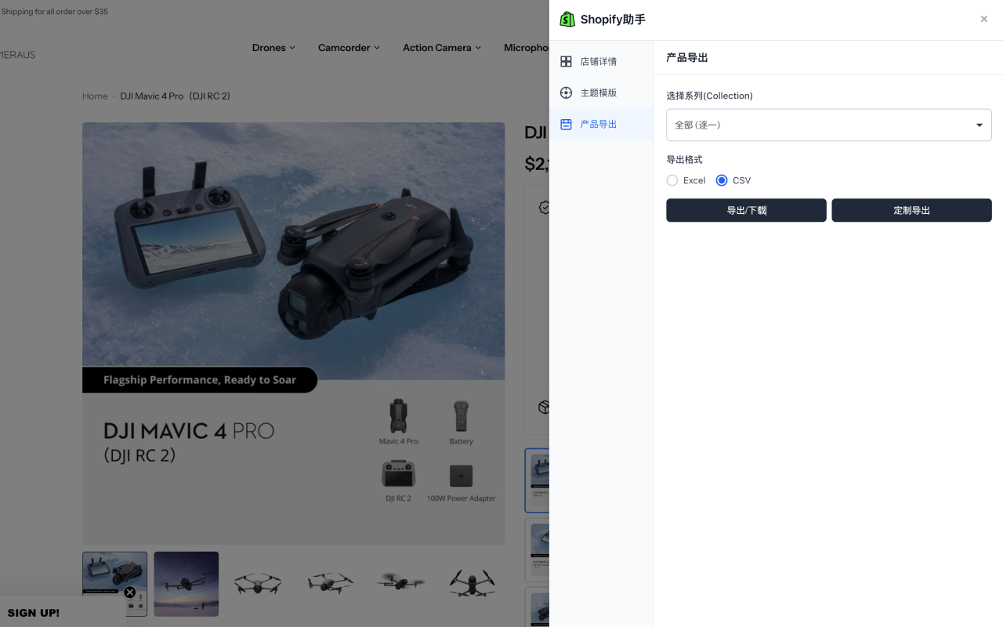This screenshot has width=1003, height=627.
Task: Go to Home breadcrumb link
Action: 95,96
